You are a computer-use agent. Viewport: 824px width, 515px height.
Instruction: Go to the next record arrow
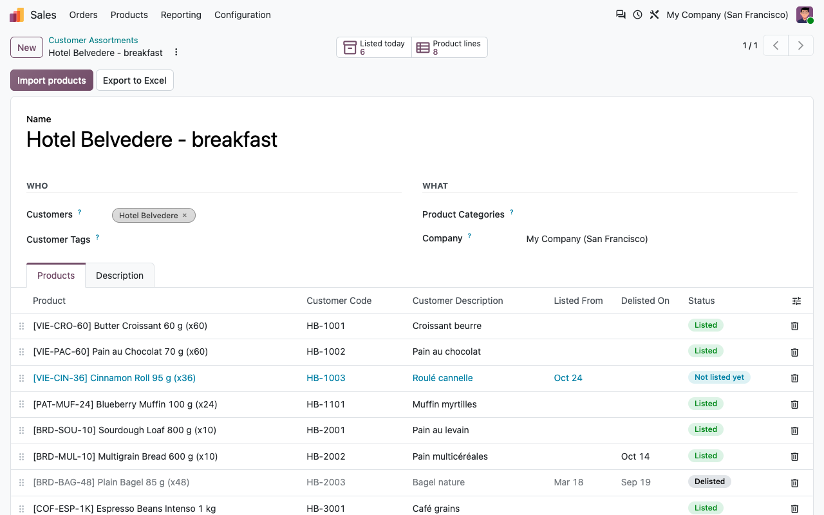[801, 46]
